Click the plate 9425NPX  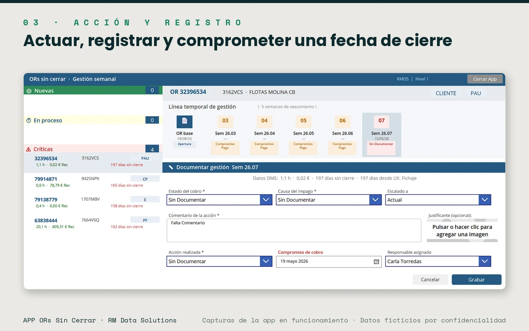(90, 179)
